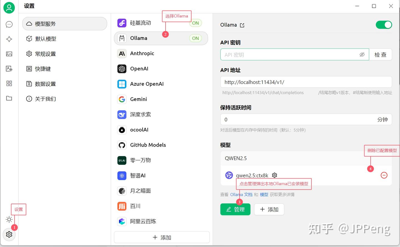Show the API key with eye icon
Image resolution: width=400 pixels, height=247 pixels.
pos(362,55)
